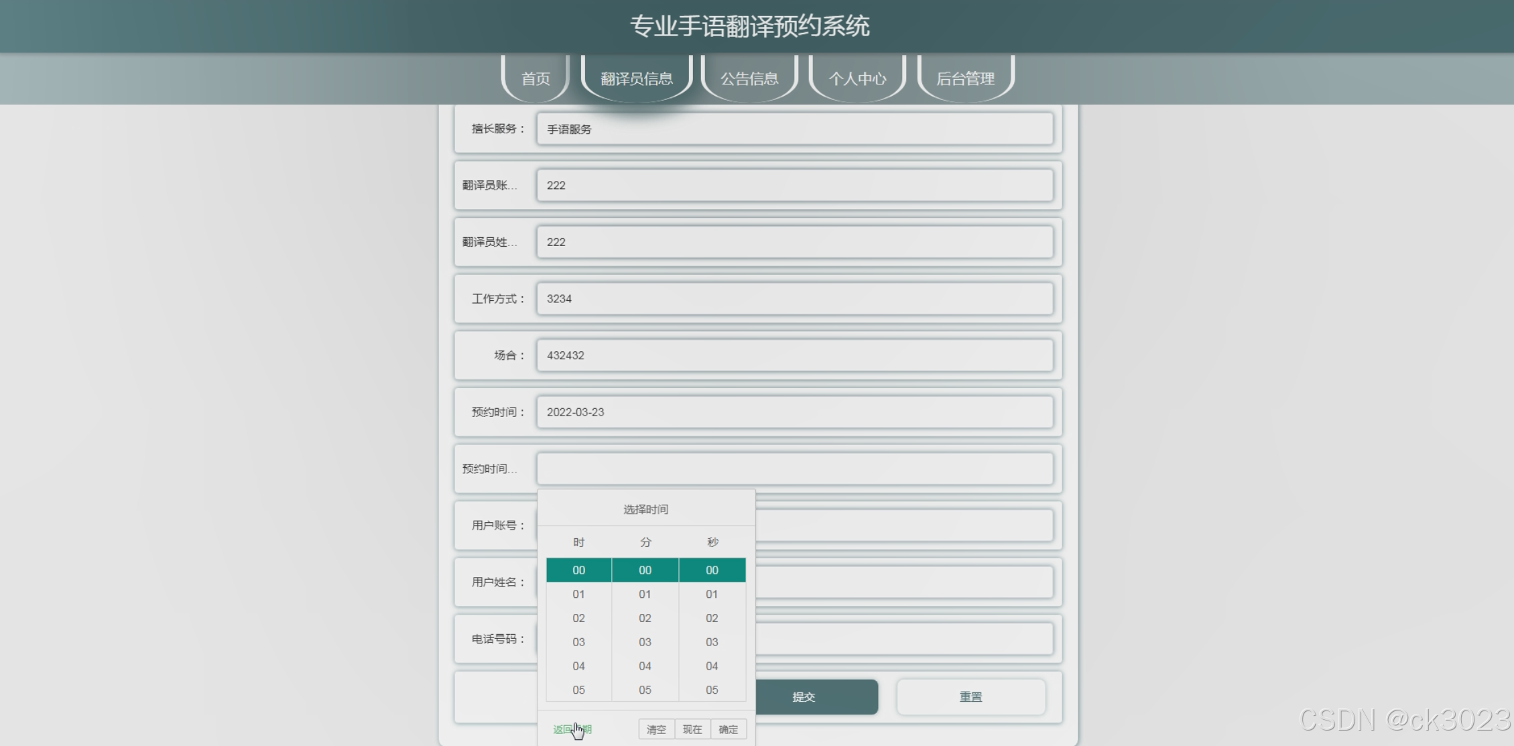Click the empty appointment time field
The image size is (1514, 746).
click(x=794, y=469)
